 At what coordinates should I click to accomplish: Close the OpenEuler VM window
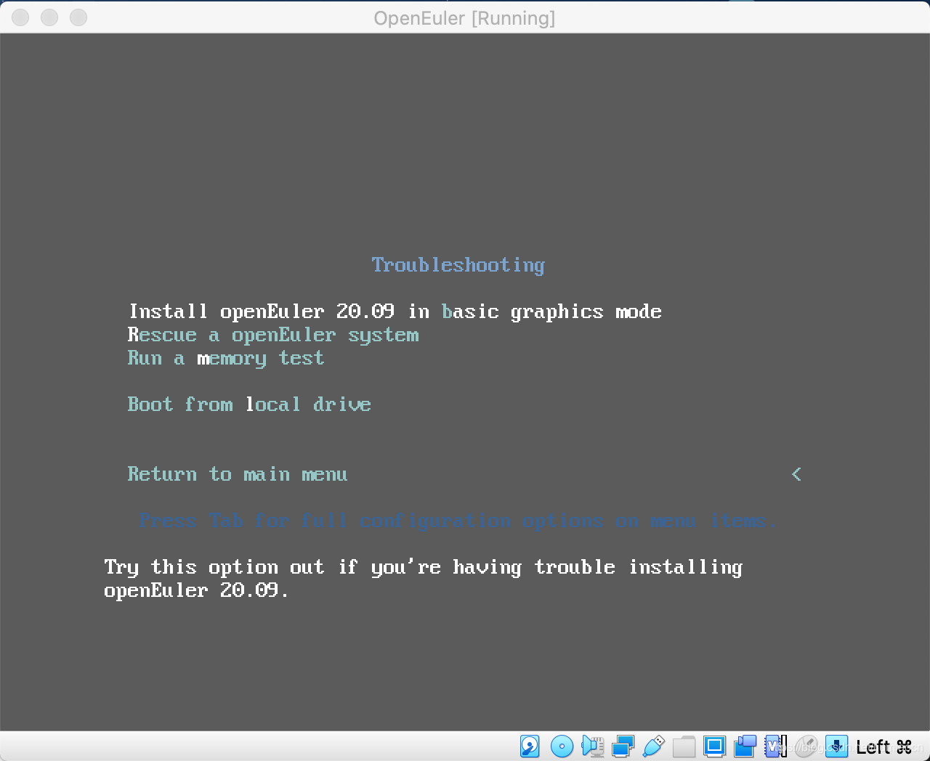pyautogui.click(x=20, y=17)
